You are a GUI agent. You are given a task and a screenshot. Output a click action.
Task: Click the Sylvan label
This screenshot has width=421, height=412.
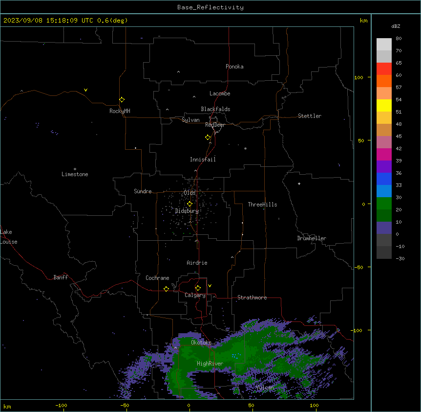point(190,120)
